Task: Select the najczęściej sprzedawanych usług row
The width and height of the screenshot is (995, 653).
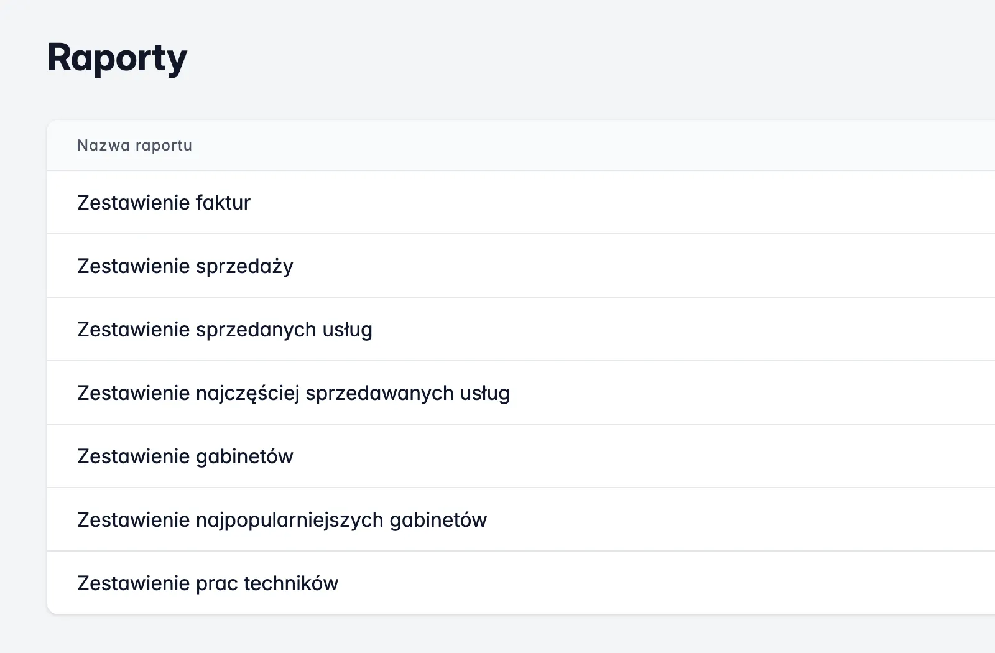Action: coord(293,393)
